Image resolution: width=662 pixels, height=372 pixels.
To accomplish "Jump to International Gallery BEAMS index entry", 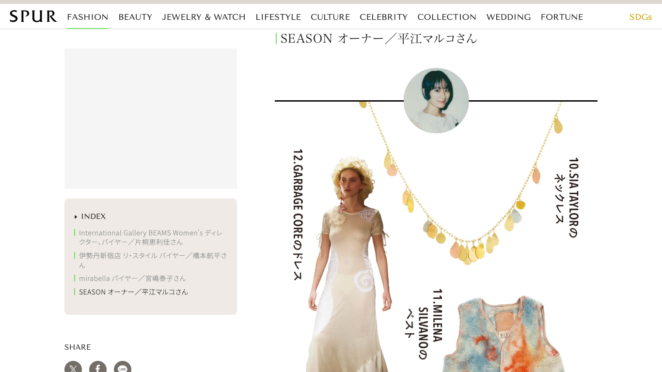I will (151, 237).
